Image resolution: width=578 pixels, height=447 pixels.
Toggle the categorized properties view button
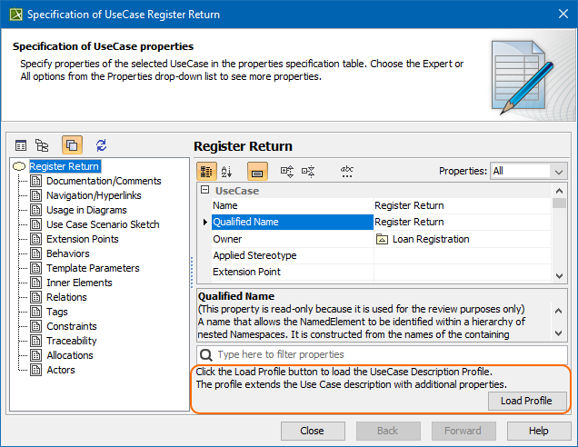point(206,170)
